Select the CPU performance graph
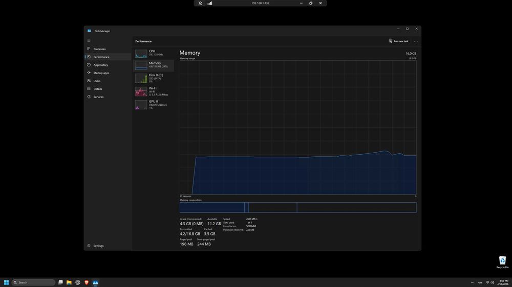 click(x=154, y=53)
